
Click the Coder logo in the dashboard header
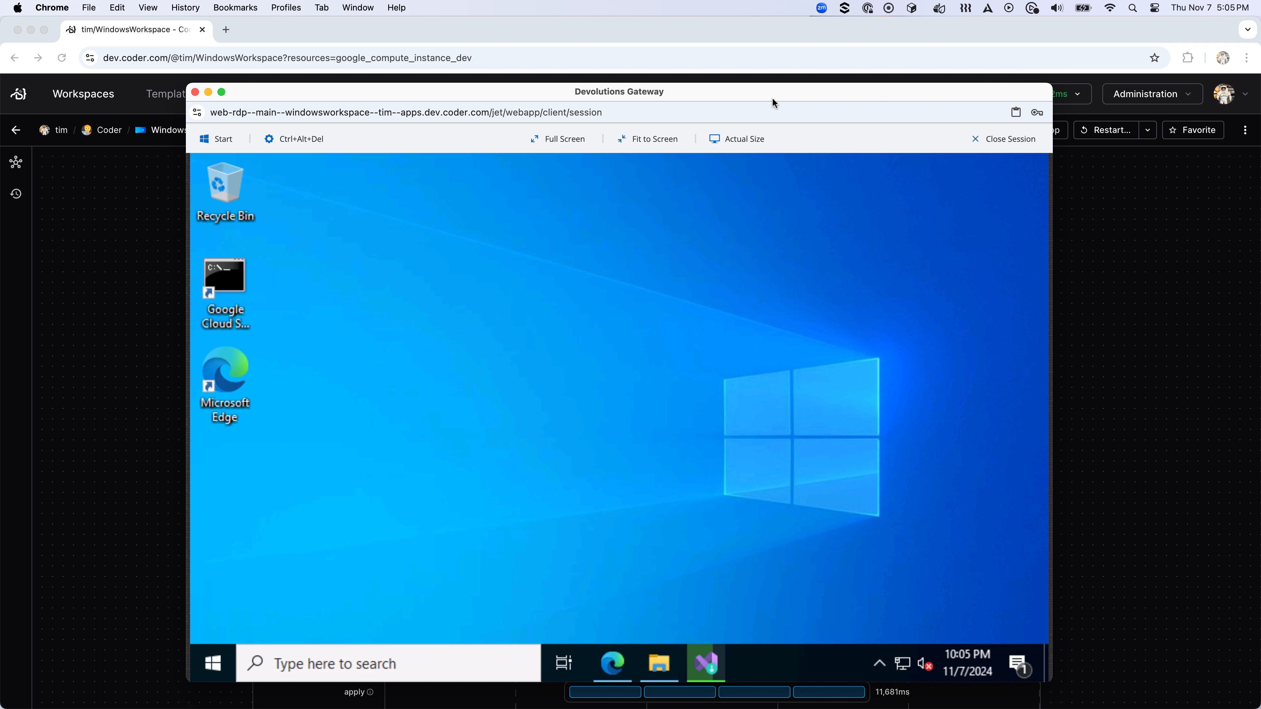pyautogui.click(x=19, y=94)
